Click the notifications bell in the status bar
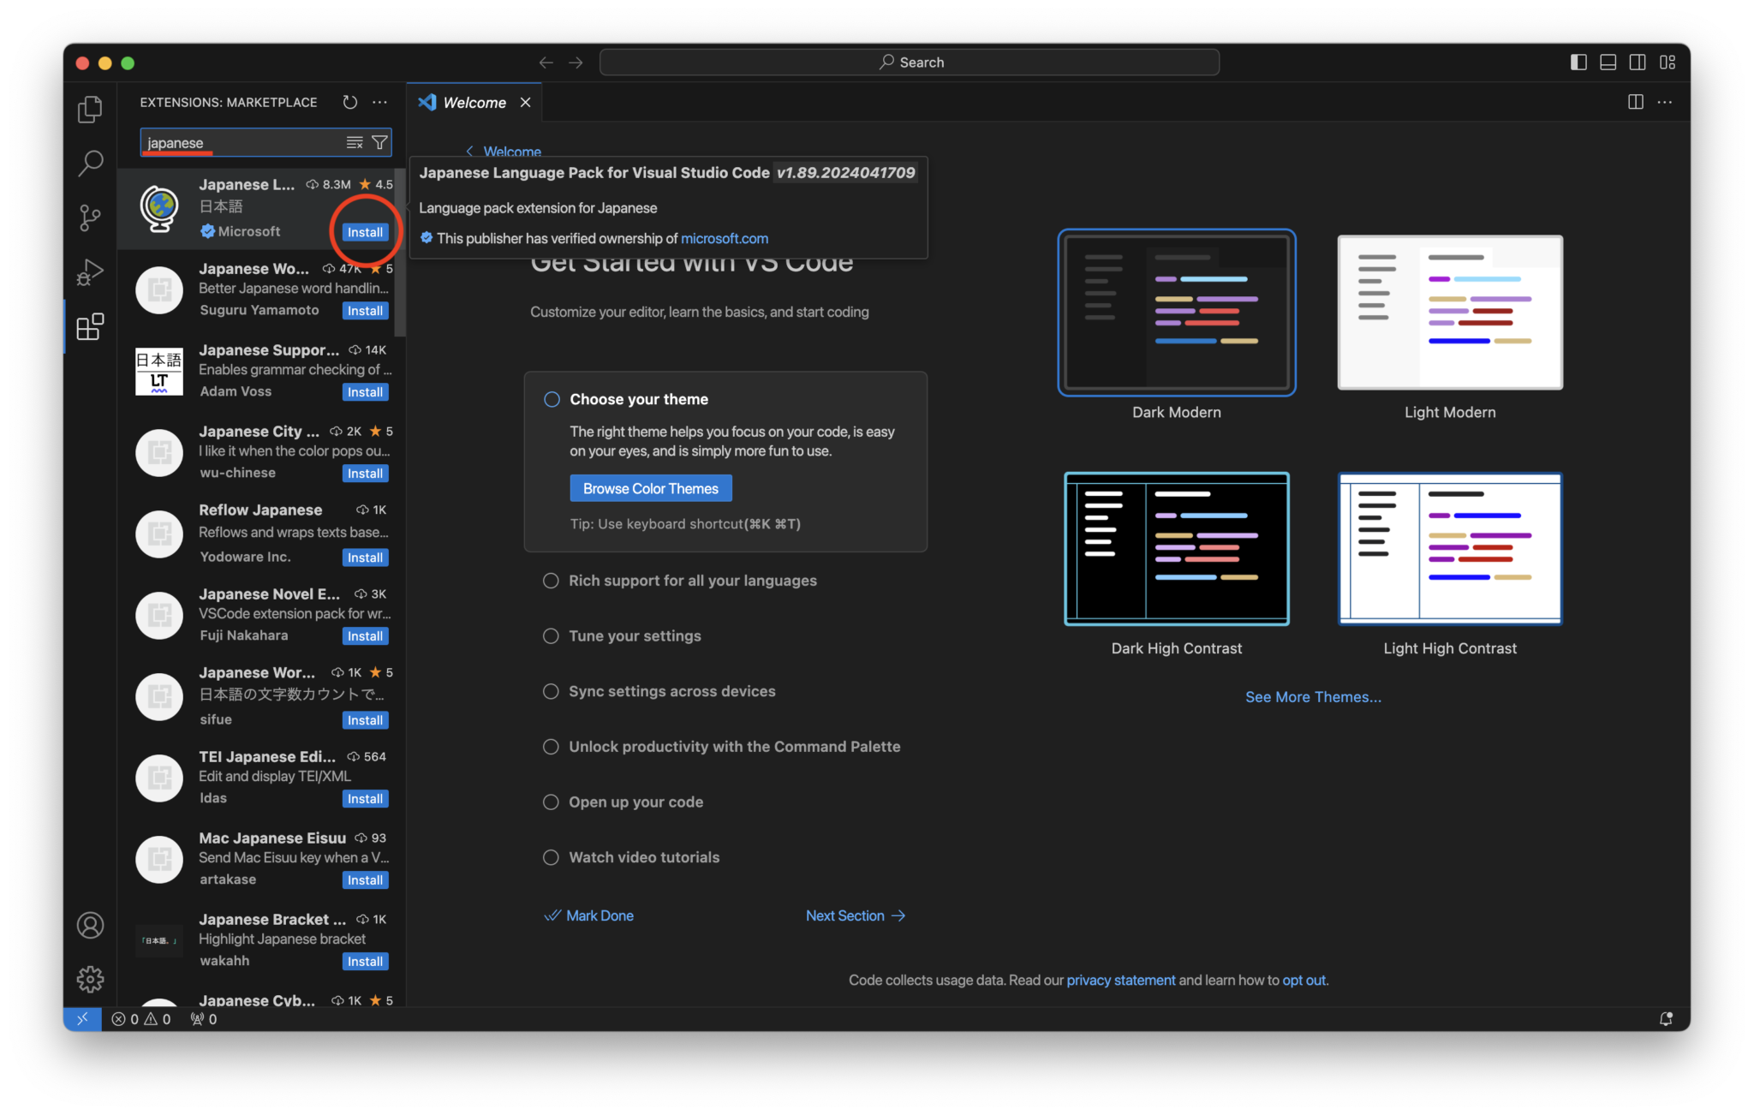Image resolution: width=1754 pixels, height=1115 pixels. [x=1666, y=1019]
